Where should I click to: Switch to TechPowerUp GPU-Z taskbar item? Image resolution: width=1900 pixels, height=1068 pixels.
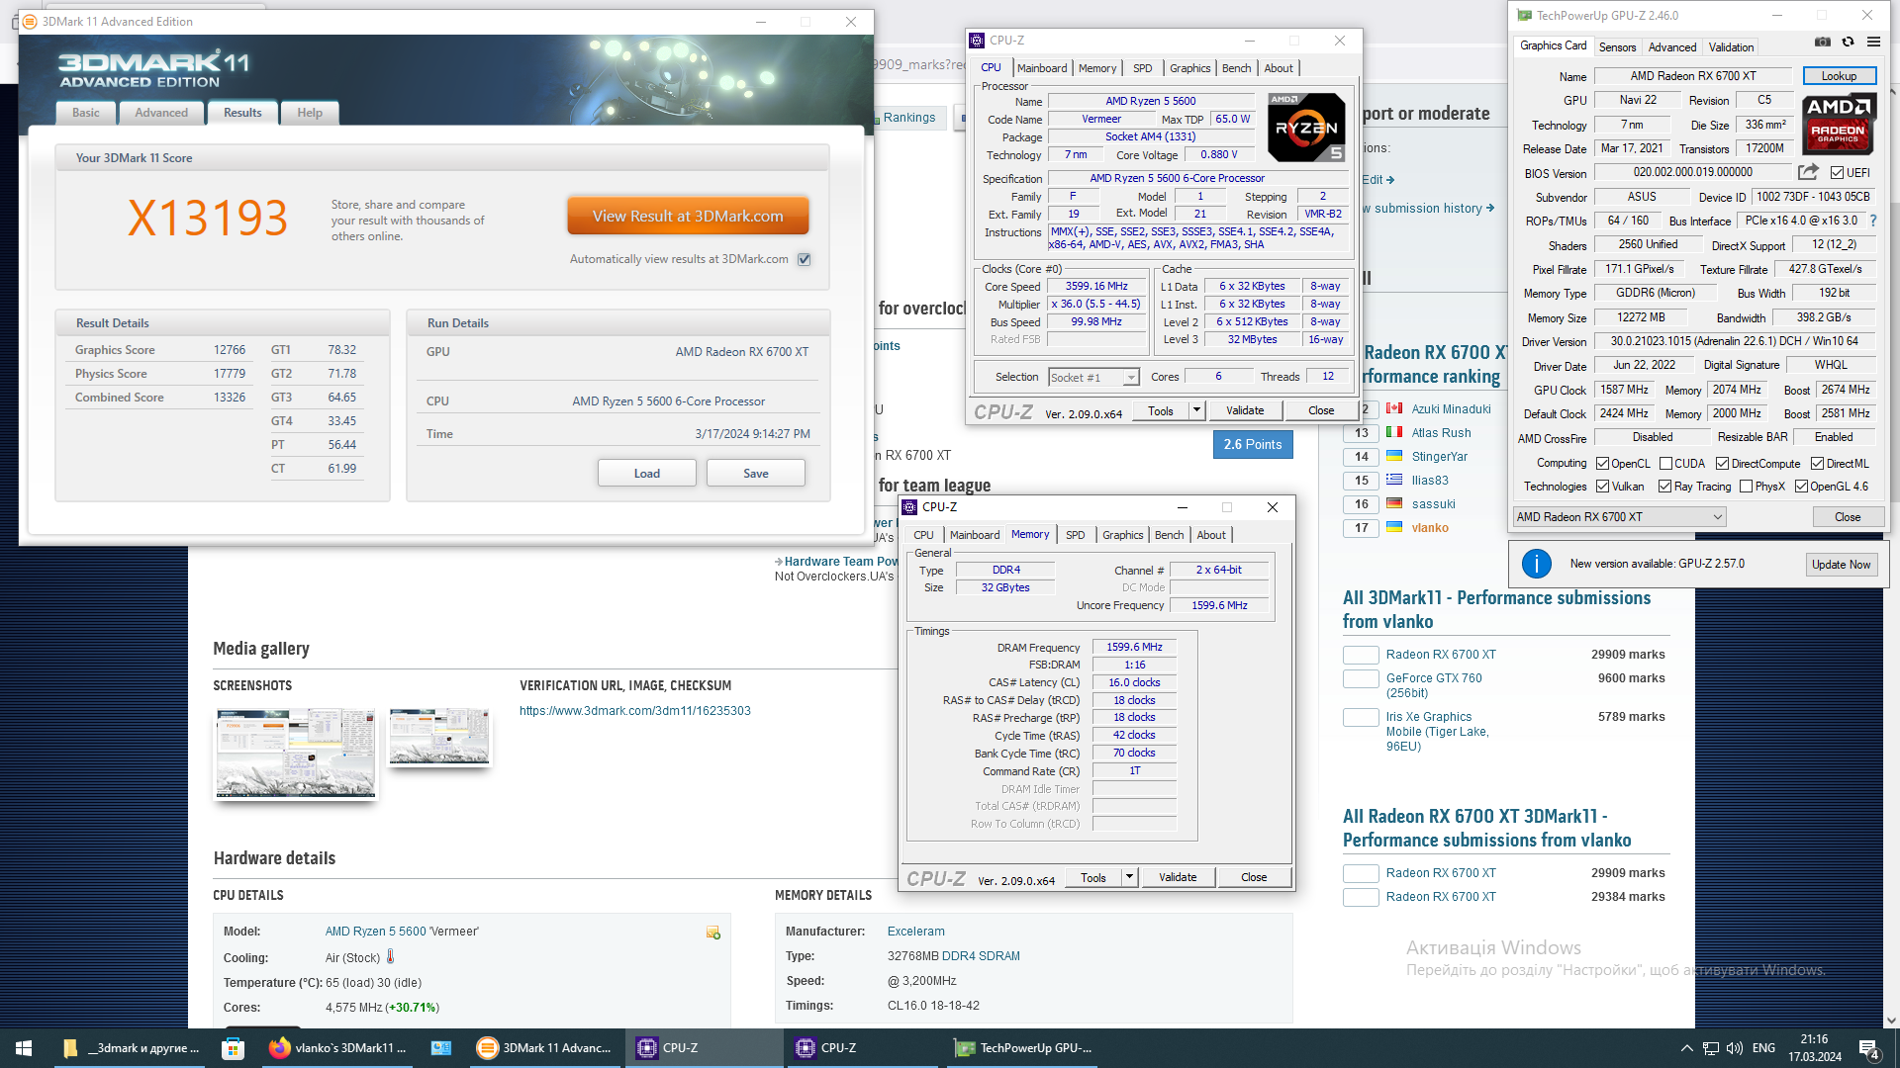[1022, 1048]
